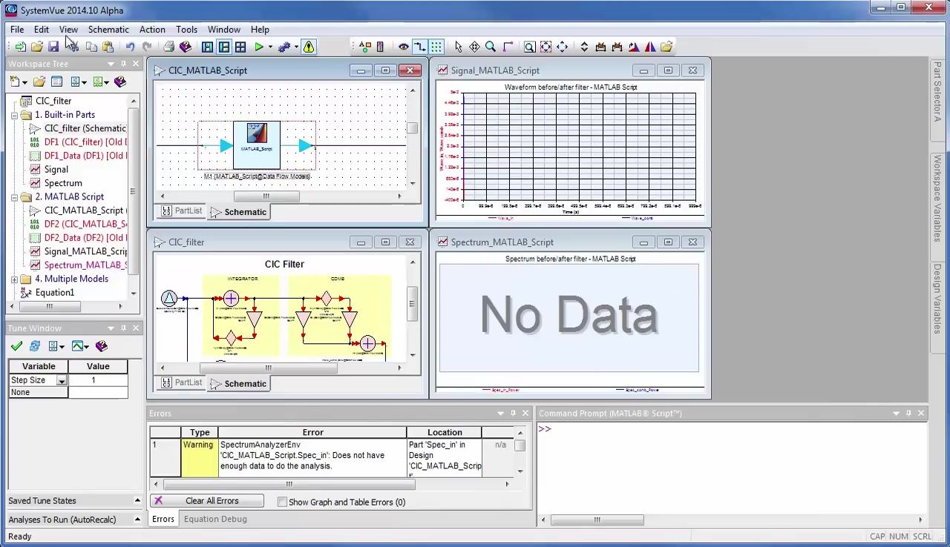The width and height of the screenshot is (950, 547).
Task: Switch to the Equation Debug tab
Action: [215, 519]
